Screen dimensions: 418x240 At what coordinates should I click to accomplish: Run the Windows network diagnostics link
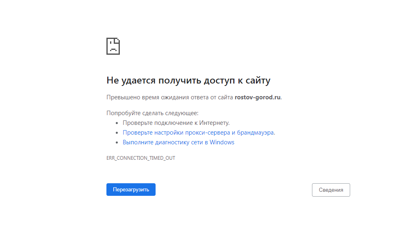[x=178, y=142]
